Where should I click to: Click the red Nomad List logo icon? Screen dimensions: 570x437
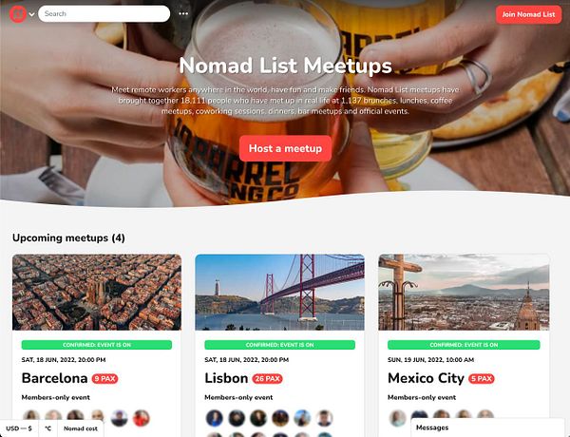pos(17,14)
